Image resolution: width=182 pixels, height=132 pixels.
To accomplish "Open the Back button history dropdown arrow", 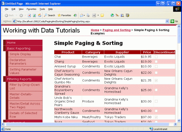I will 16,15.
